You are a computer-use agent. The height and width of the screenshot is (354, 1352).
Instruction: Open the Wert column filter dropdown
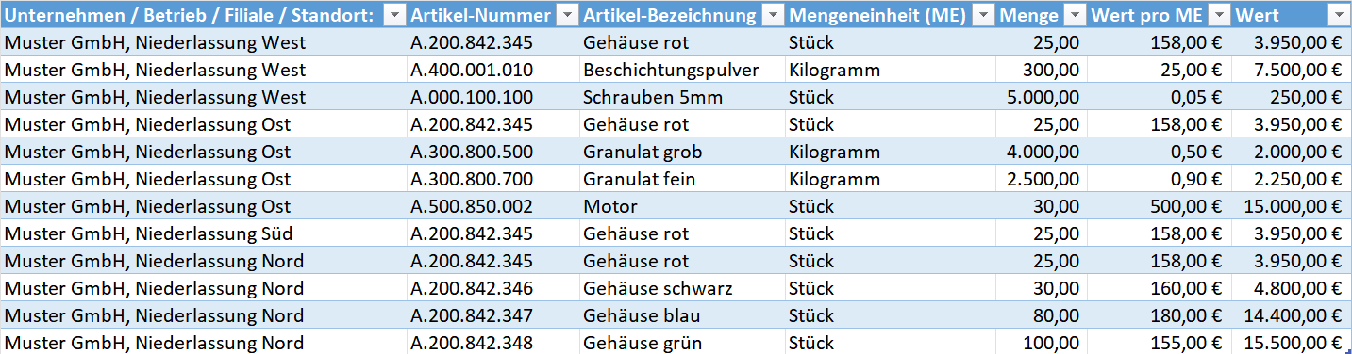coord(1337,16)
